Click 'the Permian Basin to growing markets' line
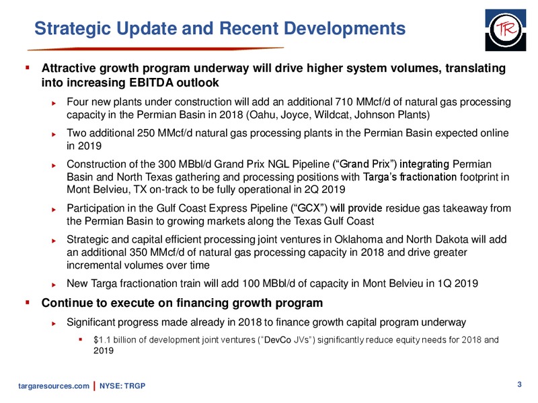This screenshot has width=538, height=403. pos(221,222)
